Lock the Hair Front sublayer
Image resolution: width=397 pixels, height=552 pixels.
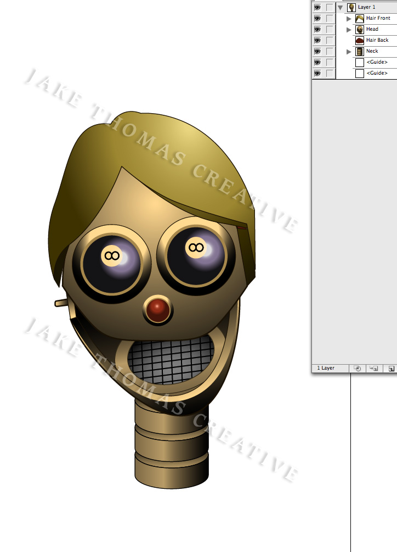coord(329,18)
